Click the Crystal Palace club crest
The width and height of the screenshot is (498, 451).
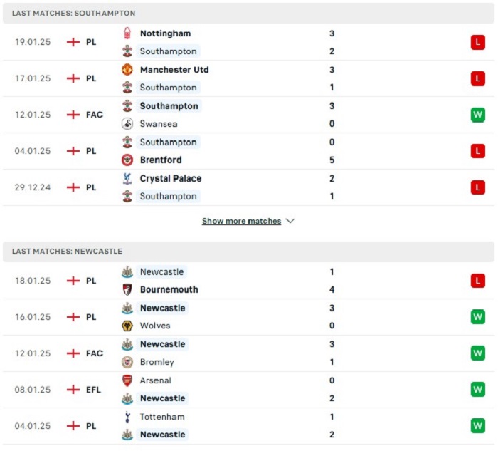tap(127, 178)
